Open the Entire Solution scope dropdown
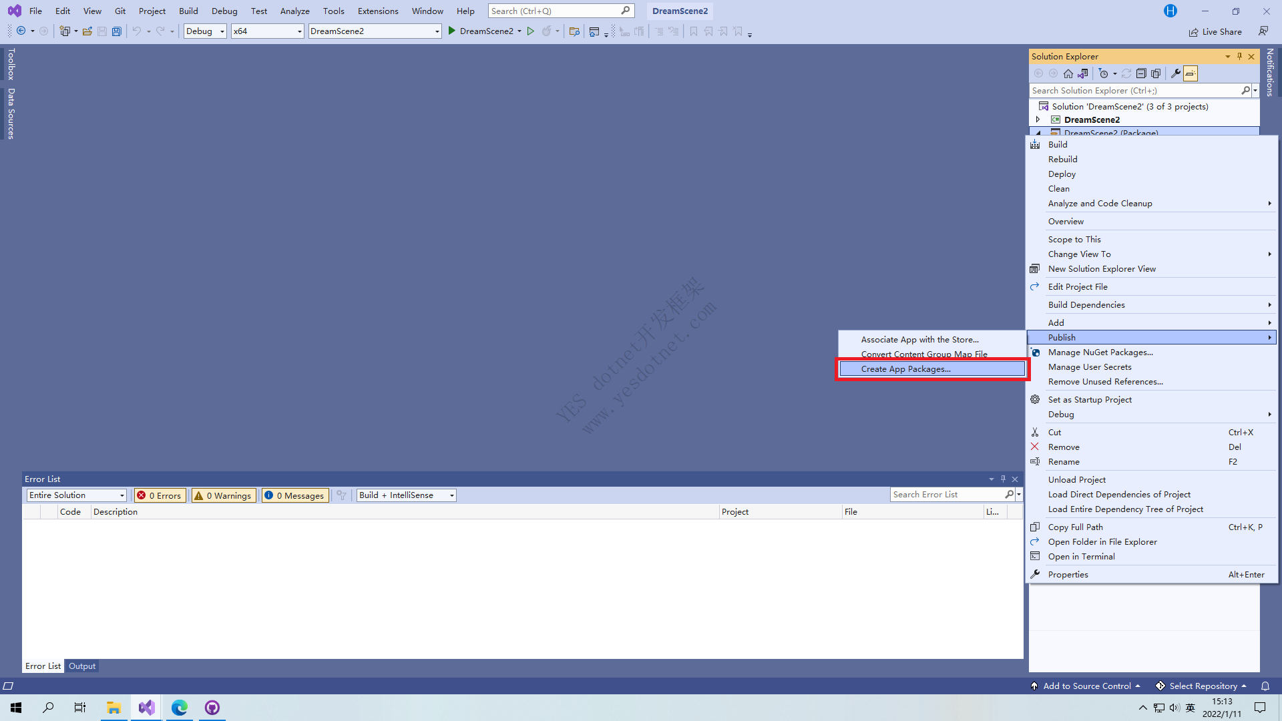The height and width of the screenshot is (721, 1282). coord(77,495)
